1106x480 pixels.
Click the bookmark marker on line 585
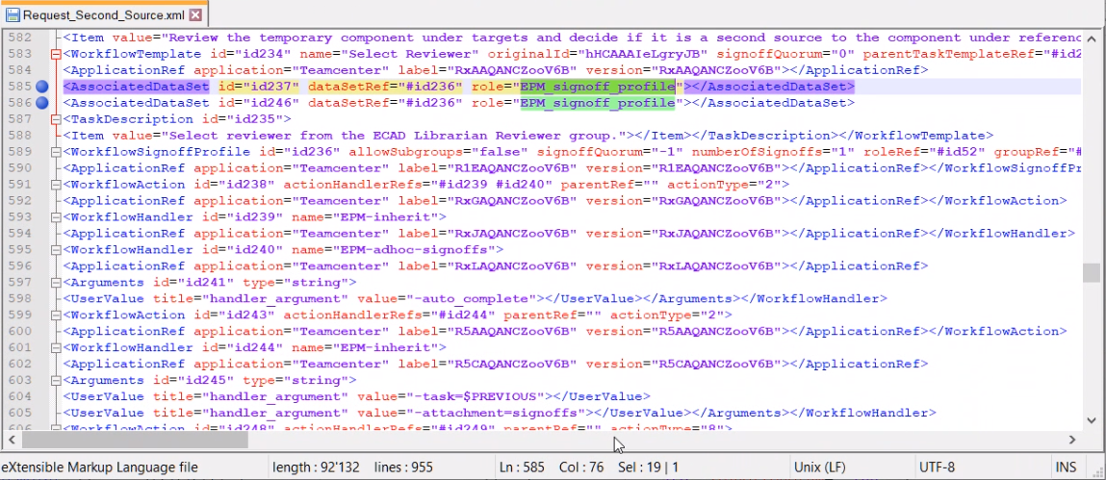[41, 87]
